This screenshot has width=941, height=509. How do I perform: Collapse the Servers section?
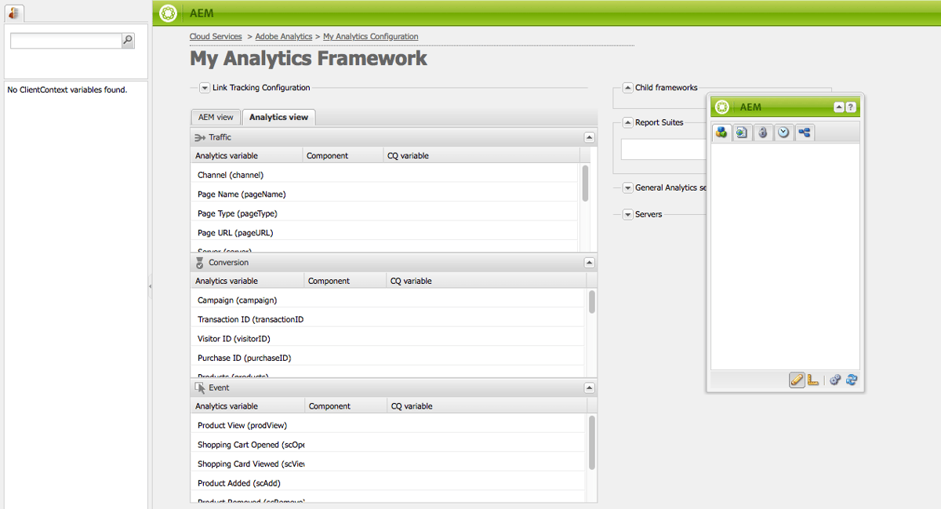coord(627,213)
